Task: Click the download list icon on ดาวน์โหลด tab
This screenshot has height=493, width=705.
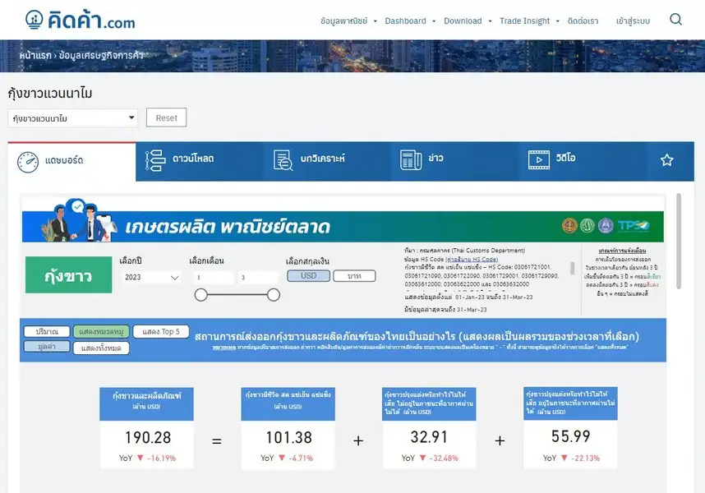Action: point(154,160)
